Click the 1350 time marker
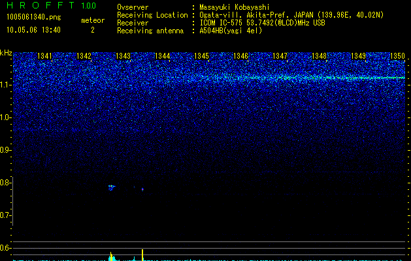This screenshot has height=261, width=411. [x=398, y=56]
